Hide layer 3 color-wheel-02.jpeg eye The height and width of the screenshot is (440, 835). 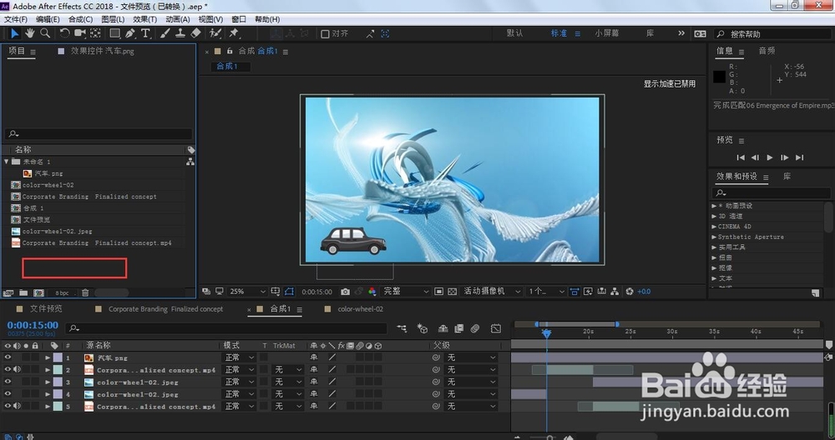(x=8, y=382)
